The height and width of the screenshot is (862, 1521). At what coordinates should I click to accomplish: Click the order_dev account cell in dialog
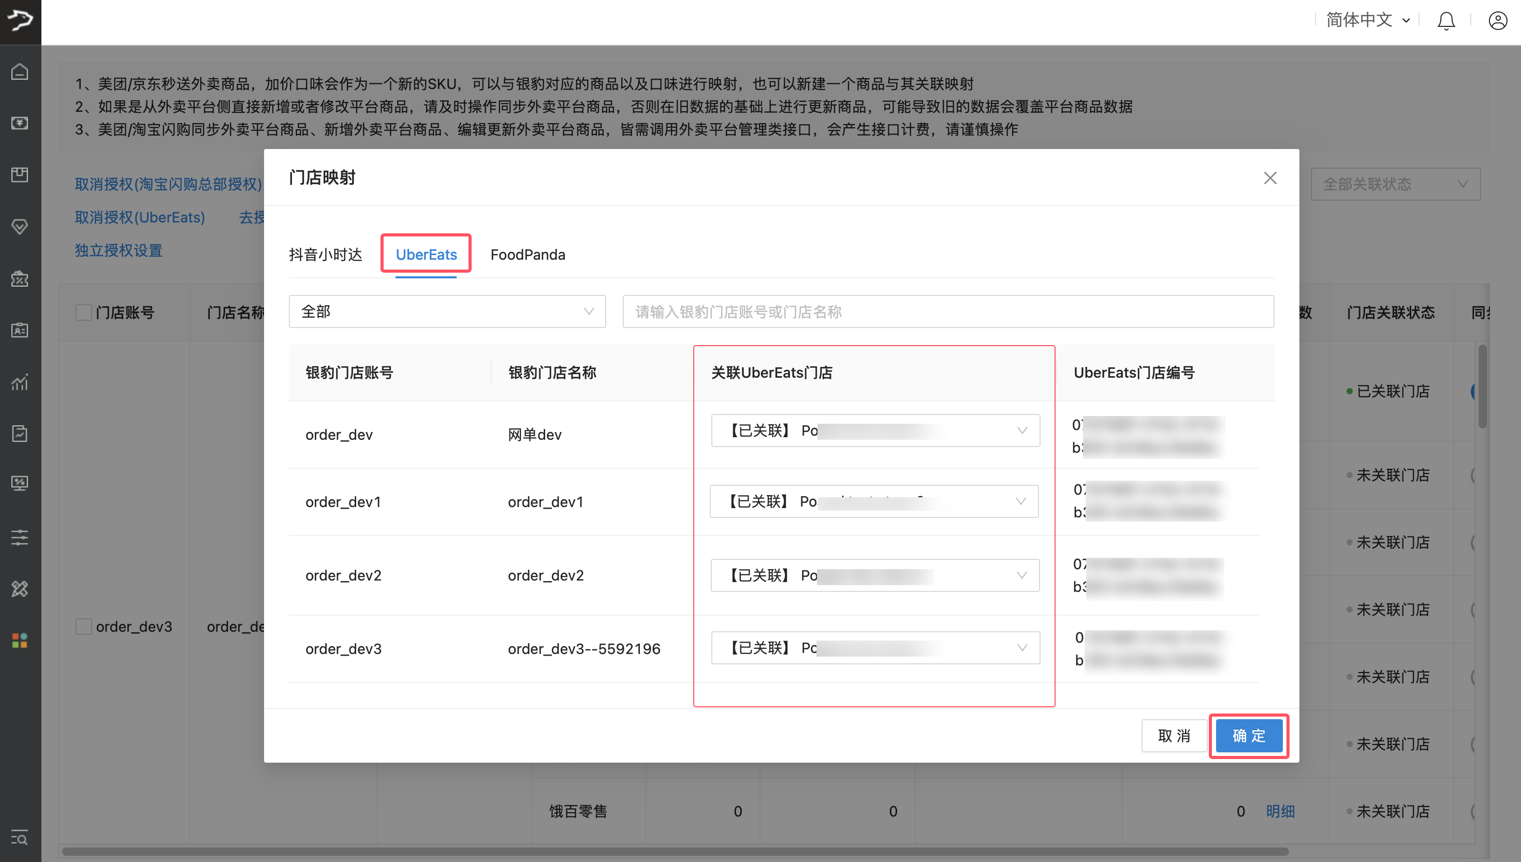tap(339, 435)
